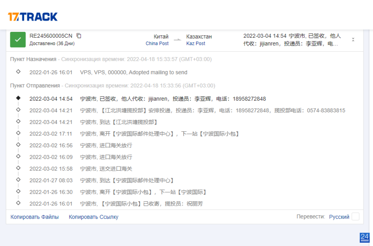Click the green delivered checkmark icon
Viewport: 373px width, 246px height.
click(x=18, y=40)
